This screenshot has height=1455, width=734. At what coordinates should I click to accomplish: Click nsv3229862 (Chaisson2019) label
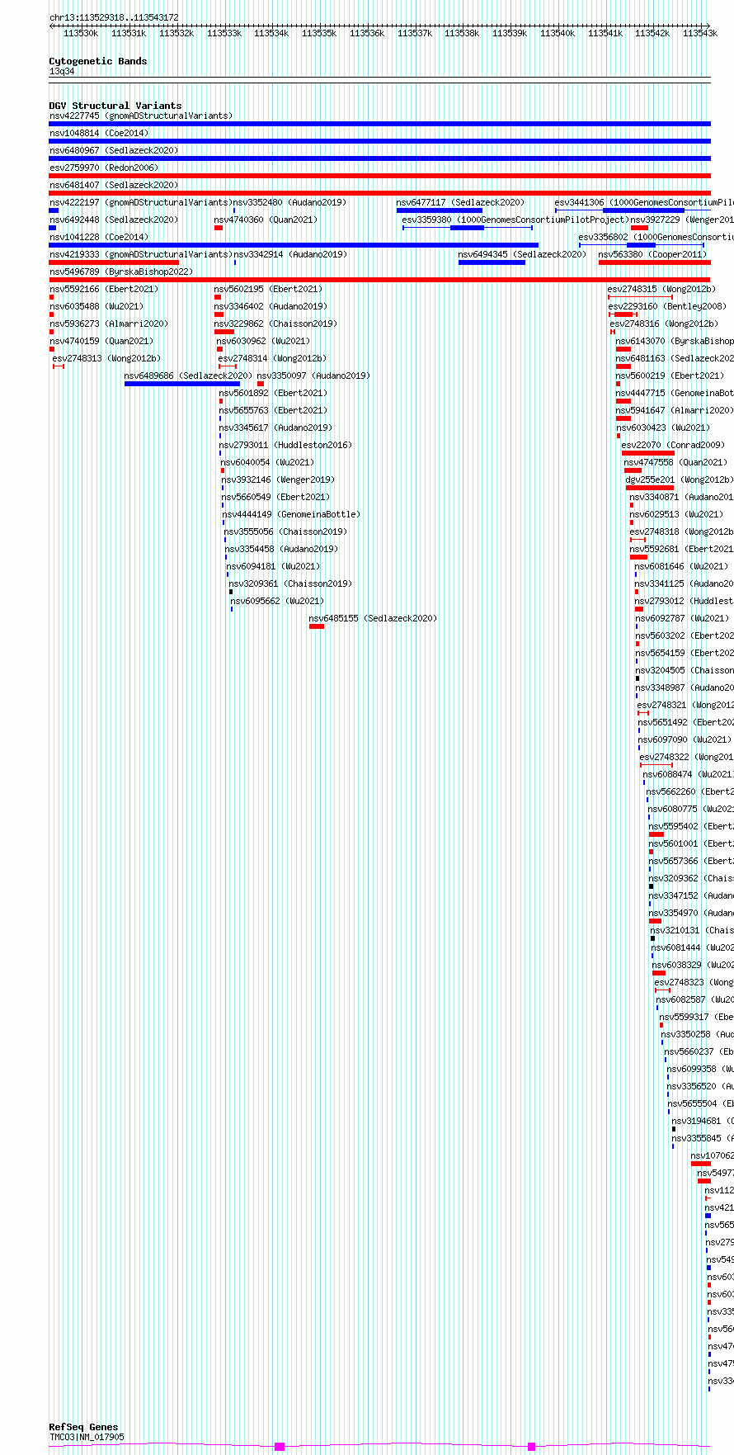point(276,324)
